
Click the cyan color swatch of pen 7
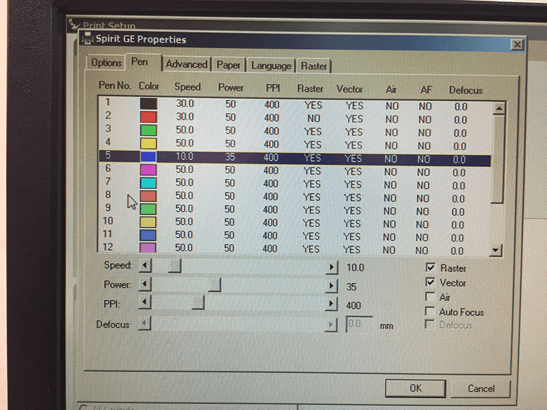tap(148, 183)
